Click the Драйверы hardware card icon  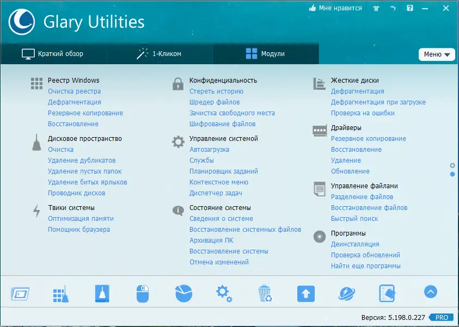coord(320,131)
